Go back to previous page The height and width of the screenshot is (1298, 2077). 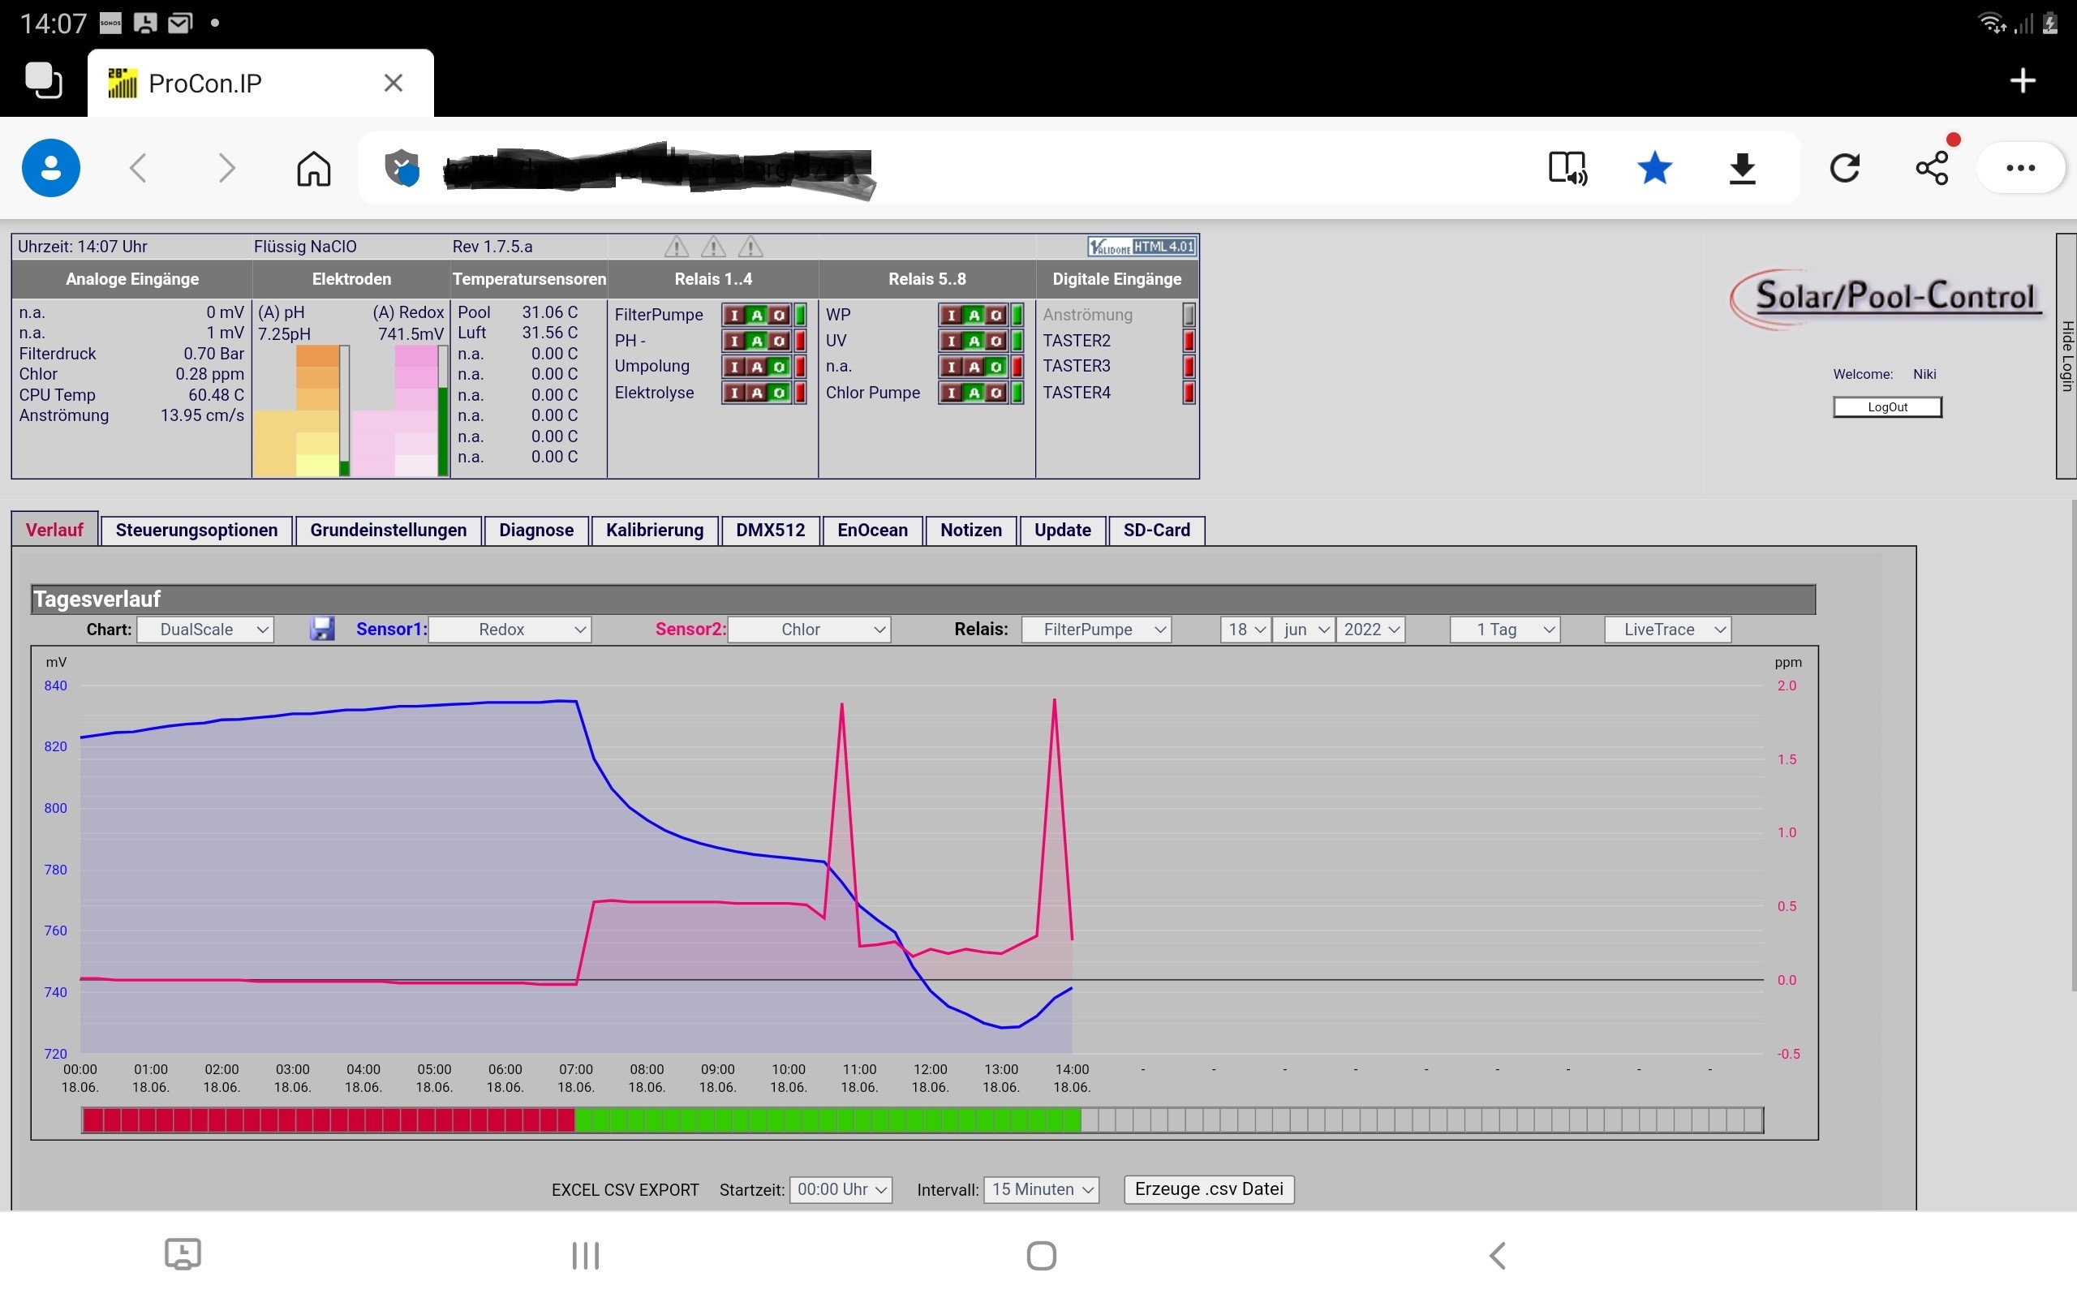coord(138,167)
